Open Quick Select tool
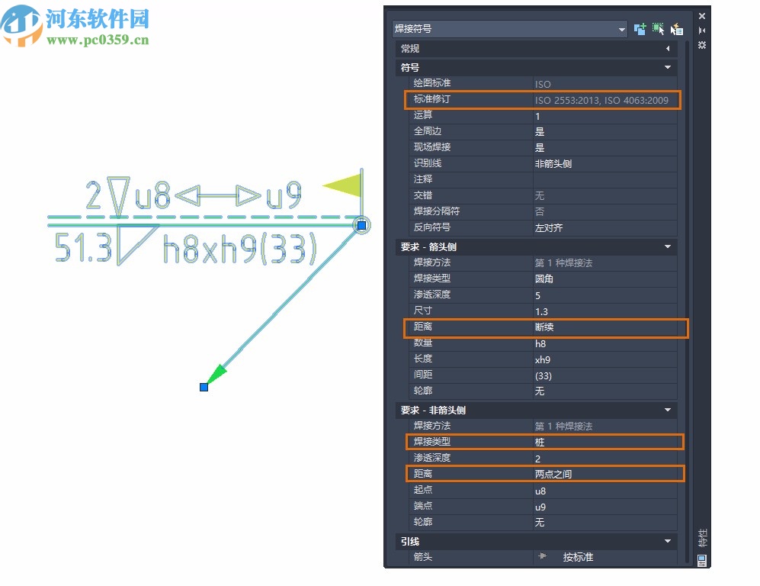 (676, 29)
